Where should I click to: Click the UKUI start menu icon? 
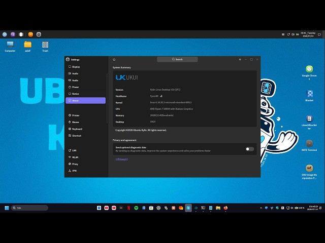[x=5, y=34]
